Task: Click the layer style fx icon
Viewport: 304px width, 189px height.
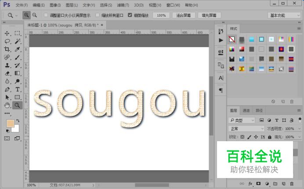Action: point(250,183)
